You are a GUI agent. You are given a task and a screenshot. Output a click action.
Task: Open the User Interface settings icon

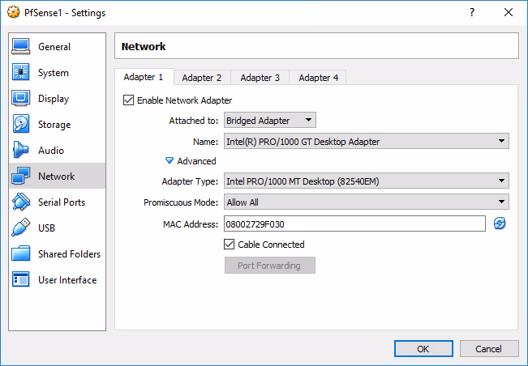click(x=22, y=280)
